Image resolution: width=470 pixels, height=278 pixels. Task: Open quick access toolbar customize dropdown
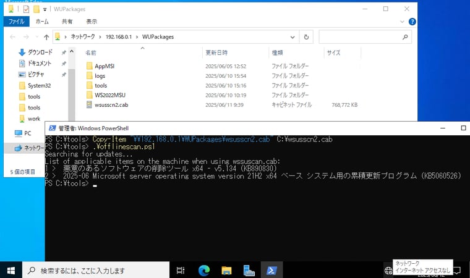(45, 10)
